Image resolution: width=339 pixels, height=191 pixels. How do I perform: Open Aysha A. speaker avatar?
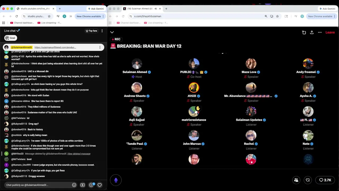pos(308,88)
